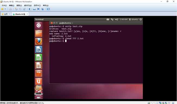The width and height of the screenshot is (177, 104).
Task: Click the terminal prompt cursor line
Action: click(58, 41)
